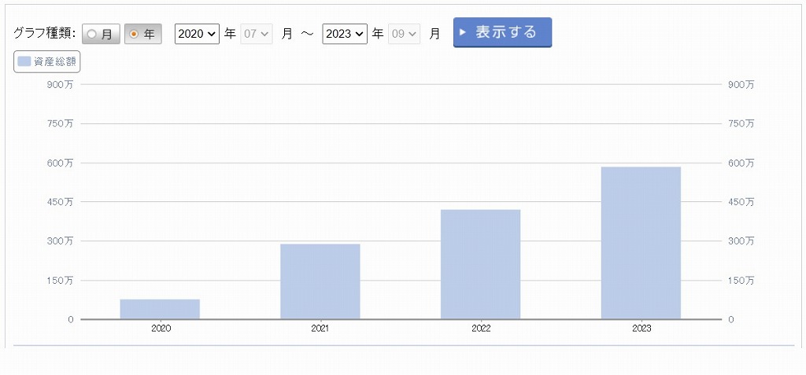Select the tallest bar for 2023

click(641, 243)
